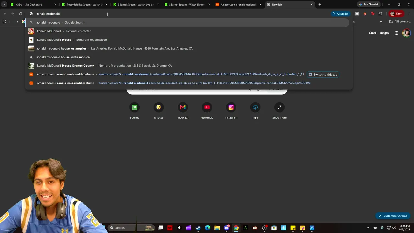The image size is (414, 233).
Task: Open the Chrome Extensions puzzle menu
Action: coord(380,14)
